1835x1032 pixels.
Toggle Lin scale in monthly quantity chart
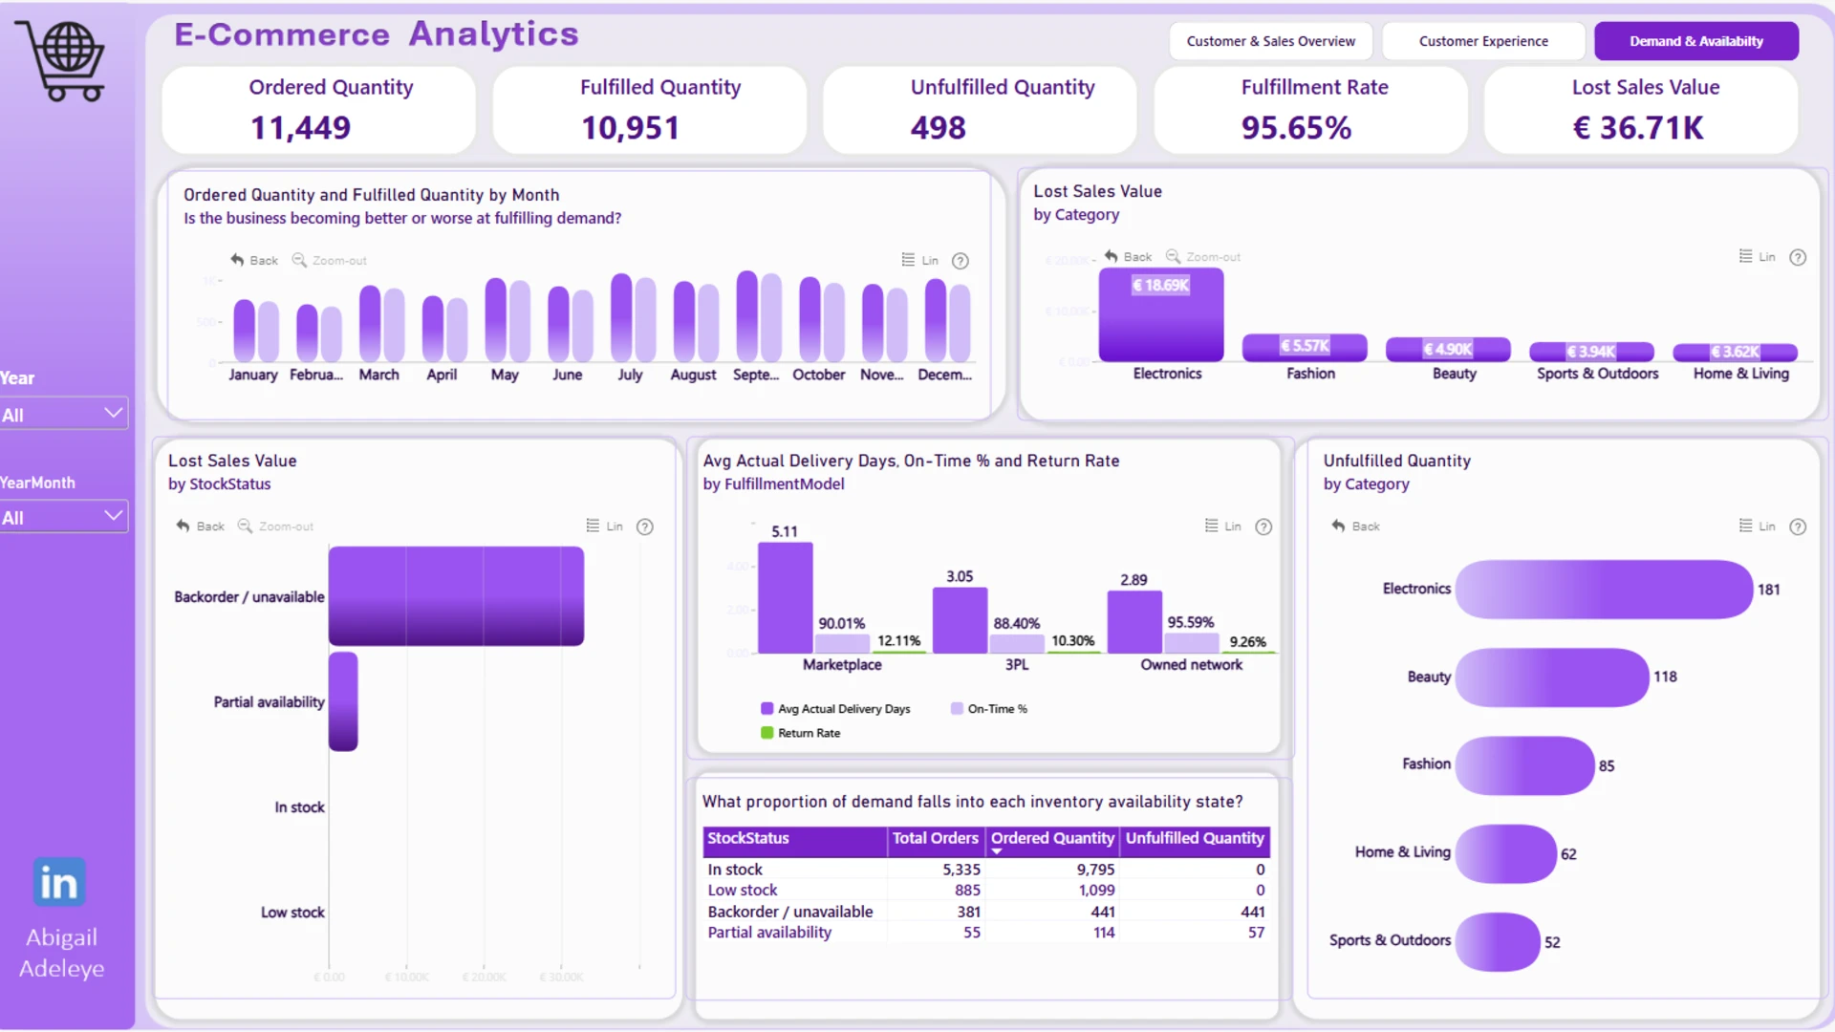point(919,260)
